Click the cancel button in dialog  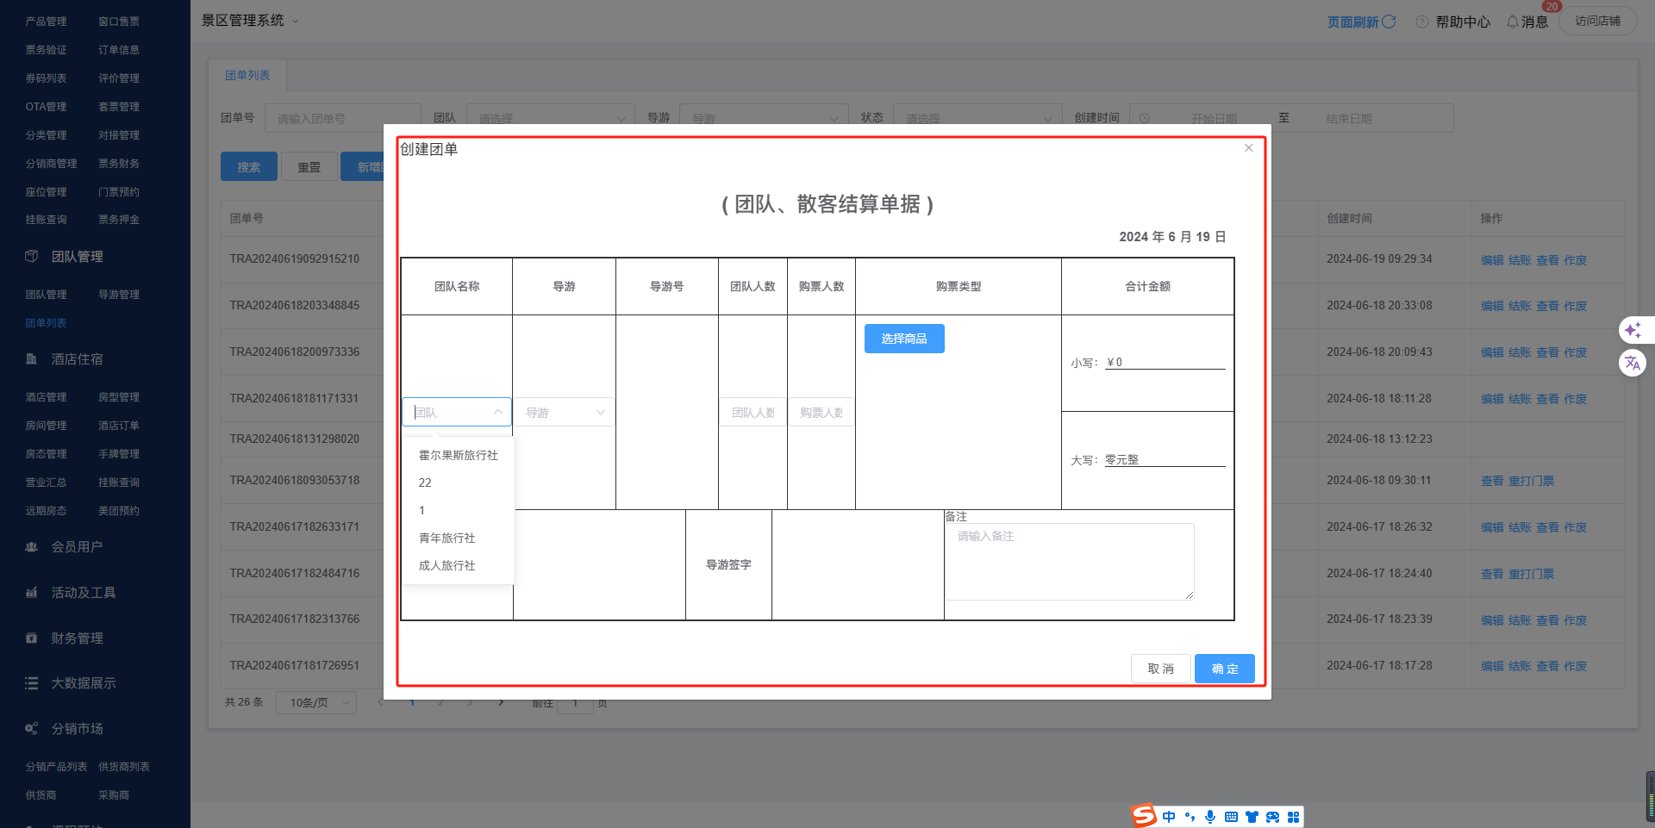(1160, 669)
